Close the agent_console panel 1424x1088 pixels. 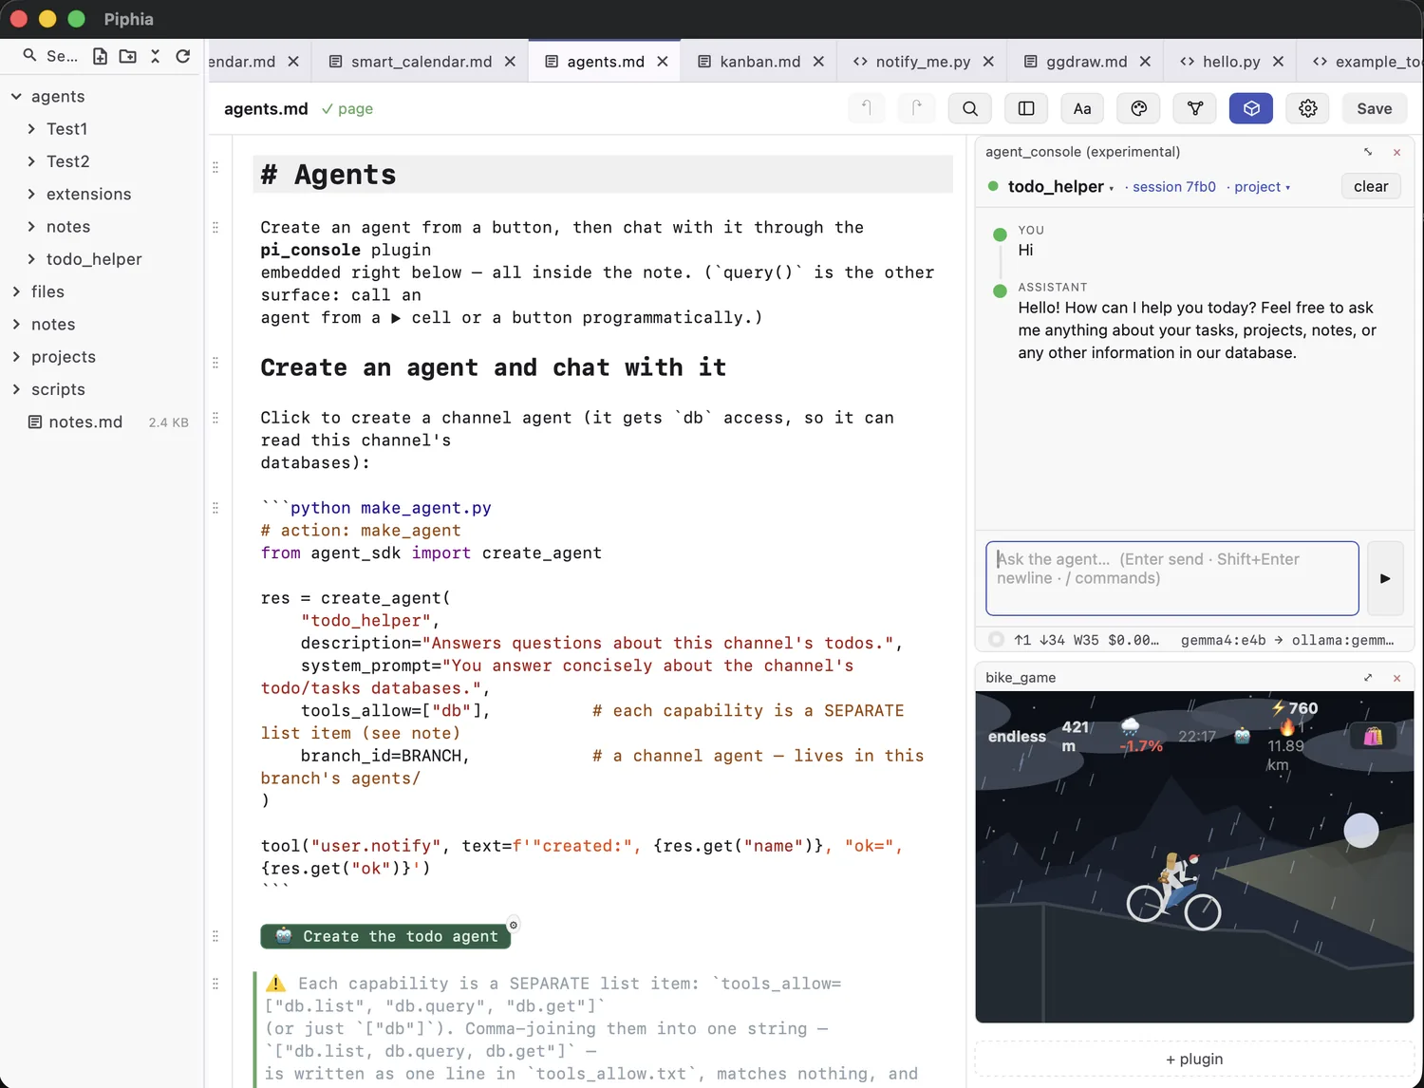tap(1396, 152)
